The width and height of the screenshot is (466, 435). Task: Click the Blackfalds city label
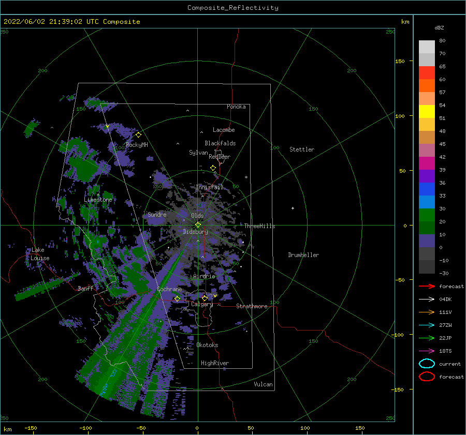(220, 143)
